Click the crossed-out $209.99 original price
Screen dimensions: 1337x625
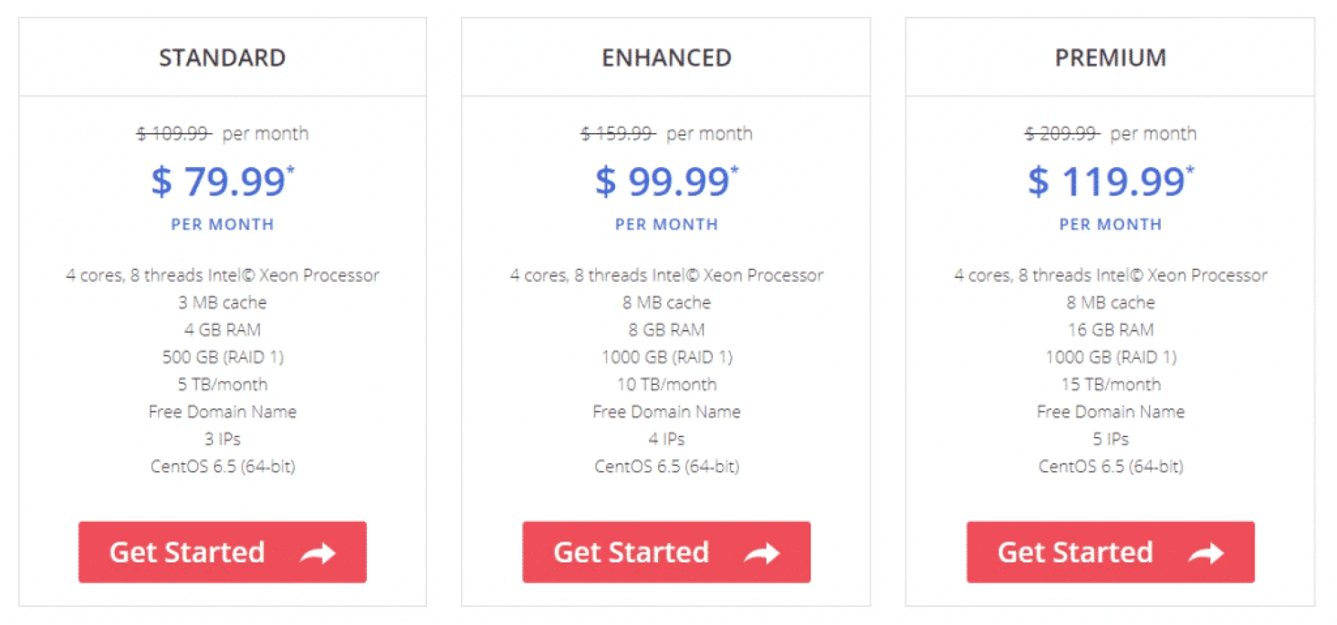pos(1058,133)
